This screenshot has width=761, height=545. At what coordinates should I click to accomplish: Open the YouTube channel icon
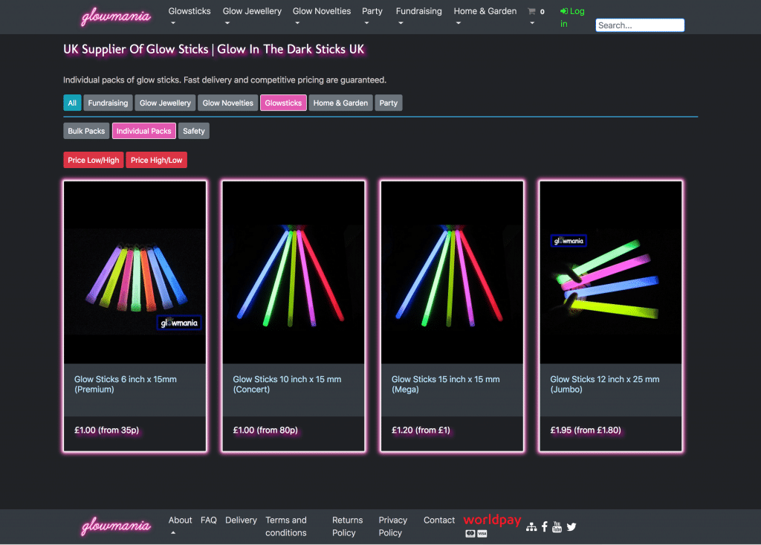(557, 527)
